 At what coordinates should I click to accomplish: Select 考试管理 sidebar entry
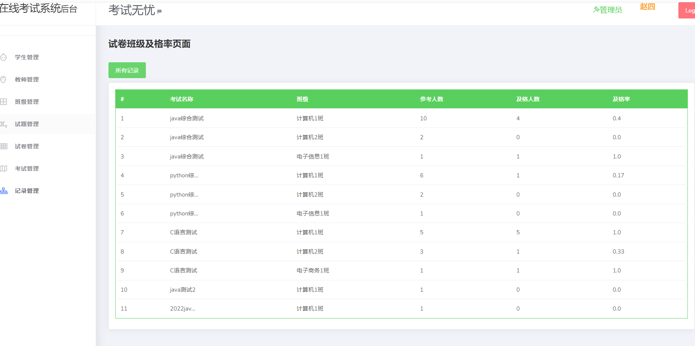coord(27,169)
